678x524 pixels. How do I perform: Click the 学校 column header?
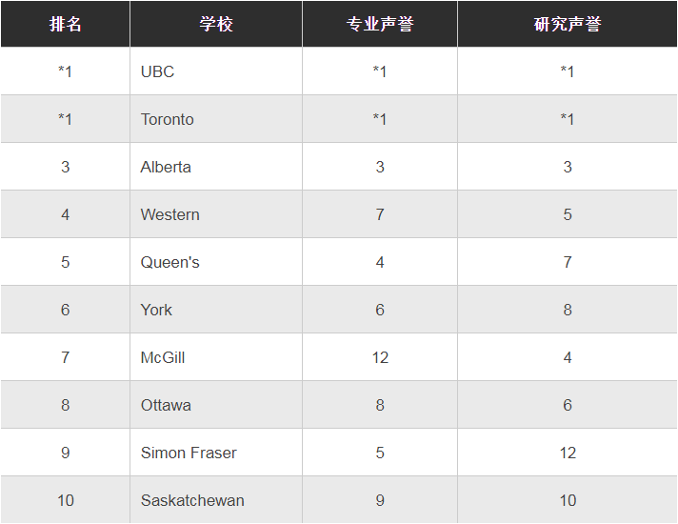[x=216, y=24]
